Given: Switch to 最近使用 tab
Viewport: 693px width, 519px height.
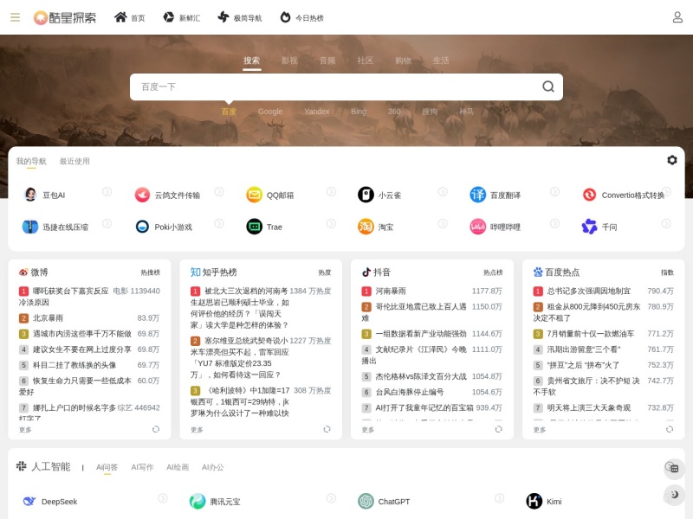Looking at the screenshot, I should coord(74,161).
